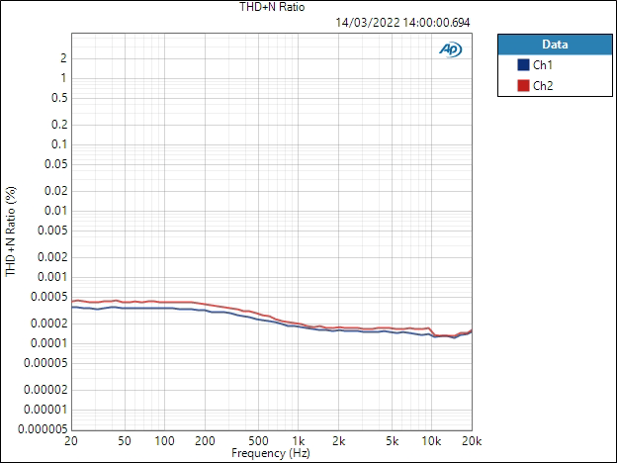
Task: Click the Data legend header
Action: tap(555, 45)
